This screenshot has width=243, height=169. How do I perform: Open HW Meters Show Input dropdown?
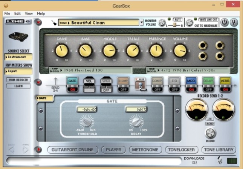pyautogui.click(x=18, y=71)
